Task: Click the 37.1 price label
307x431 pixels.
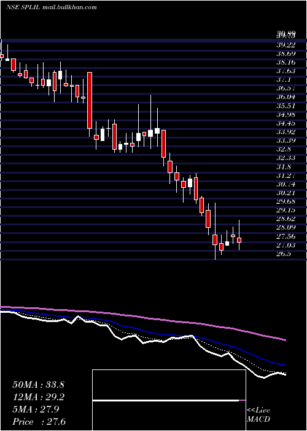Action: click(x=284, y=79)
